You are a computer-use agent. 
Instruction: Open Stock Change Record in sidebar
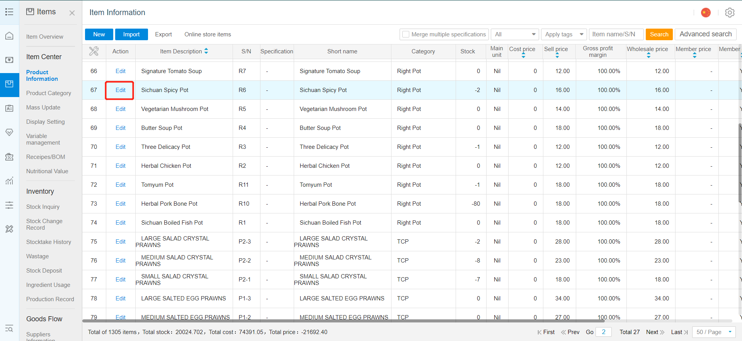[44, 224]
